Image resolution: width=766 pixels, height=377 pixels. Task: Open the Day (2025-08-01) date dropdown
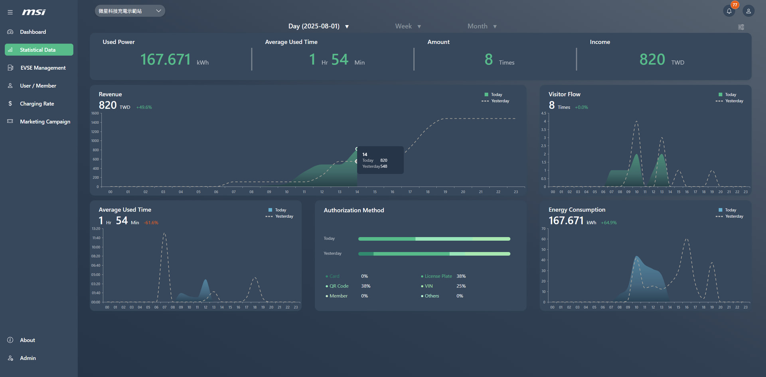coord(318,26)
